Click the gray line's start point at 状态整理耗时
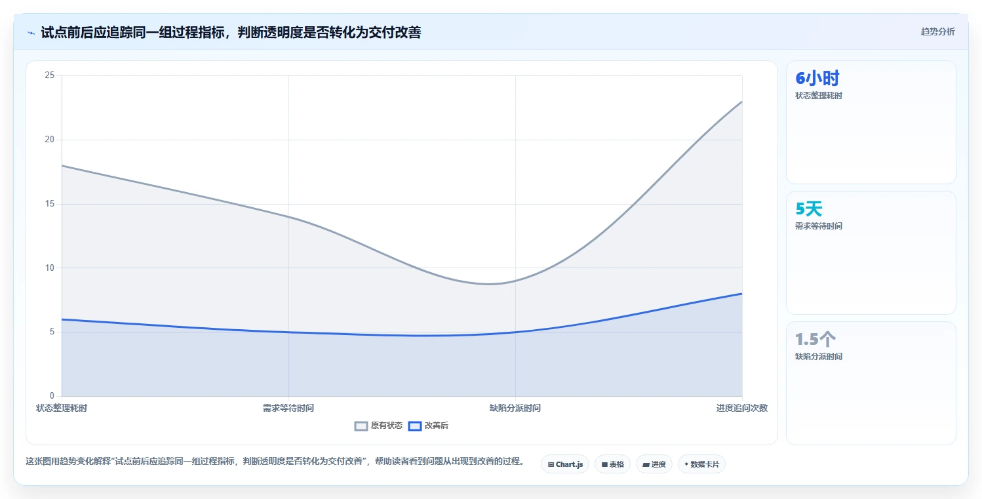 pos(62,165)
